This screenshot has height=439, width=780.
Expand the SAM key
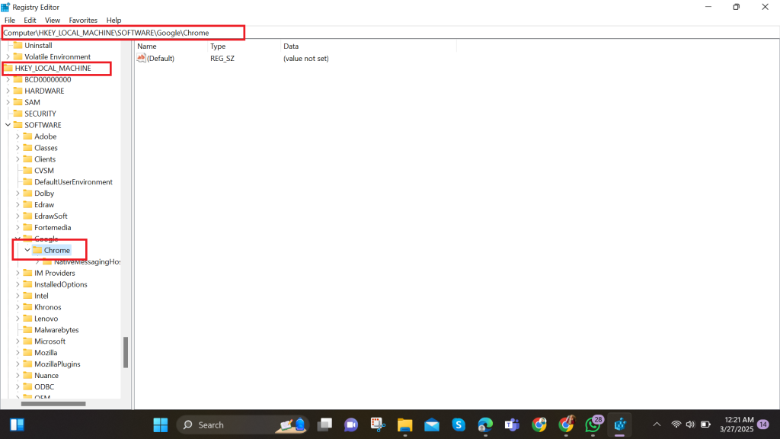coord(8,103)
